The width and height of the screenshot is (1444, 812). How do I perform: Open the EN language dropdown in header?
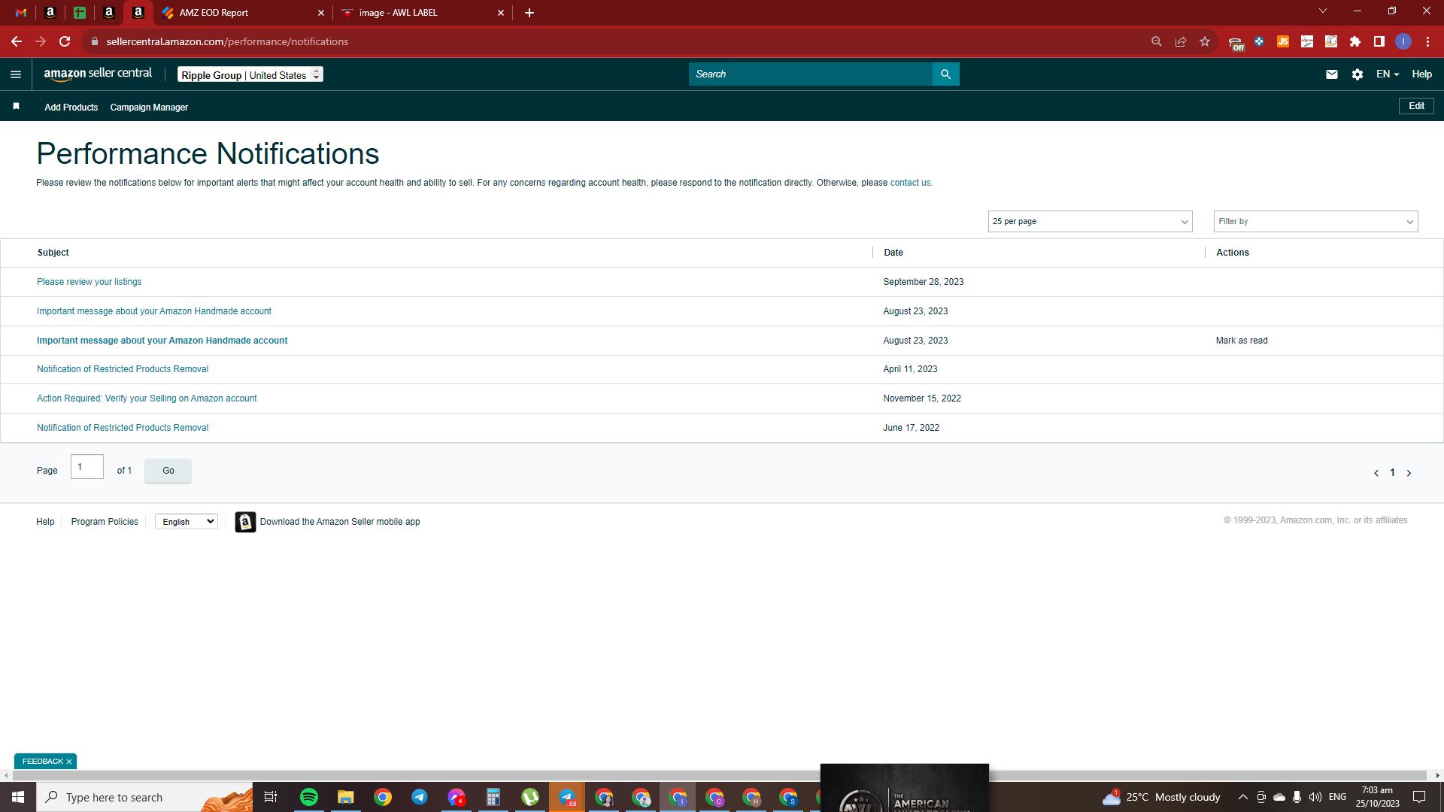(1388, 74)
